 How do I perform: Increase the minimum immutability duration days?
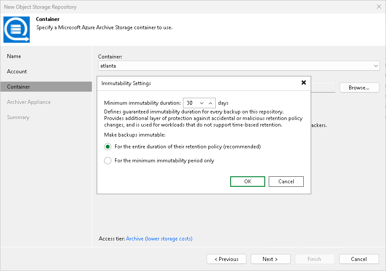coord(211,103)
